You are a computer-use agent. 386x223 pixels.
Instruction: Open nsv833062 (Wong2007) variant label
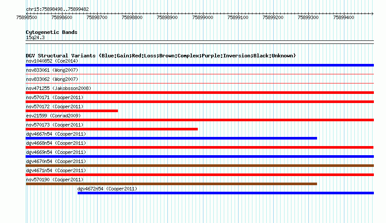[x=52, y=79]
